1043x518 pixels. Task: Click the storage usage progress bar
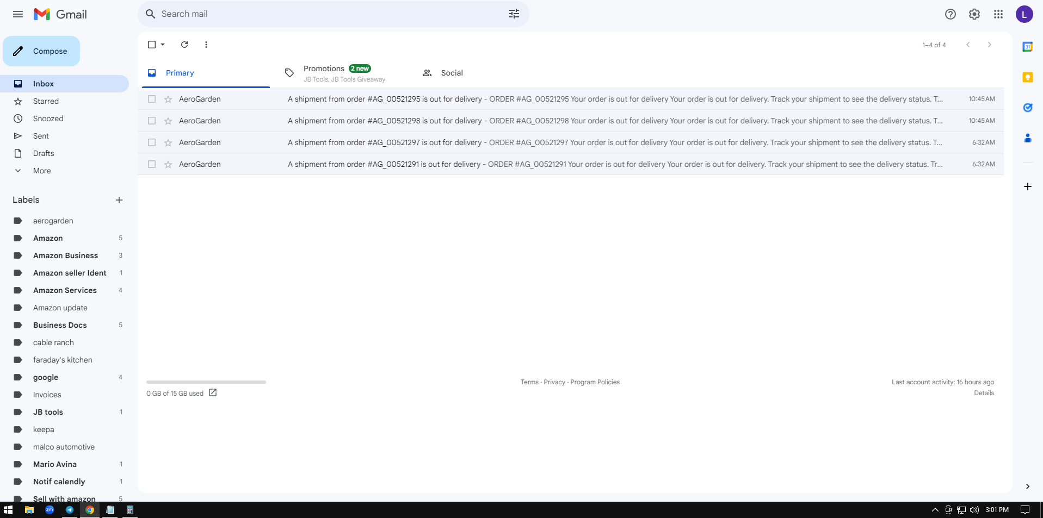pos(206,382)
